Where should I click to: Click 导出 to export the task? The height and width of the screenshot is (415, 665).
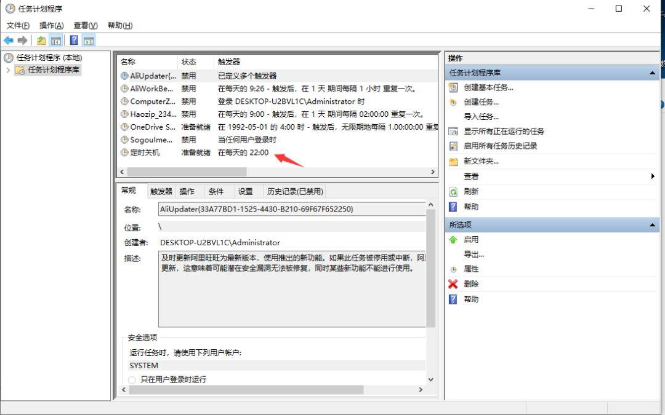(470, 254)
